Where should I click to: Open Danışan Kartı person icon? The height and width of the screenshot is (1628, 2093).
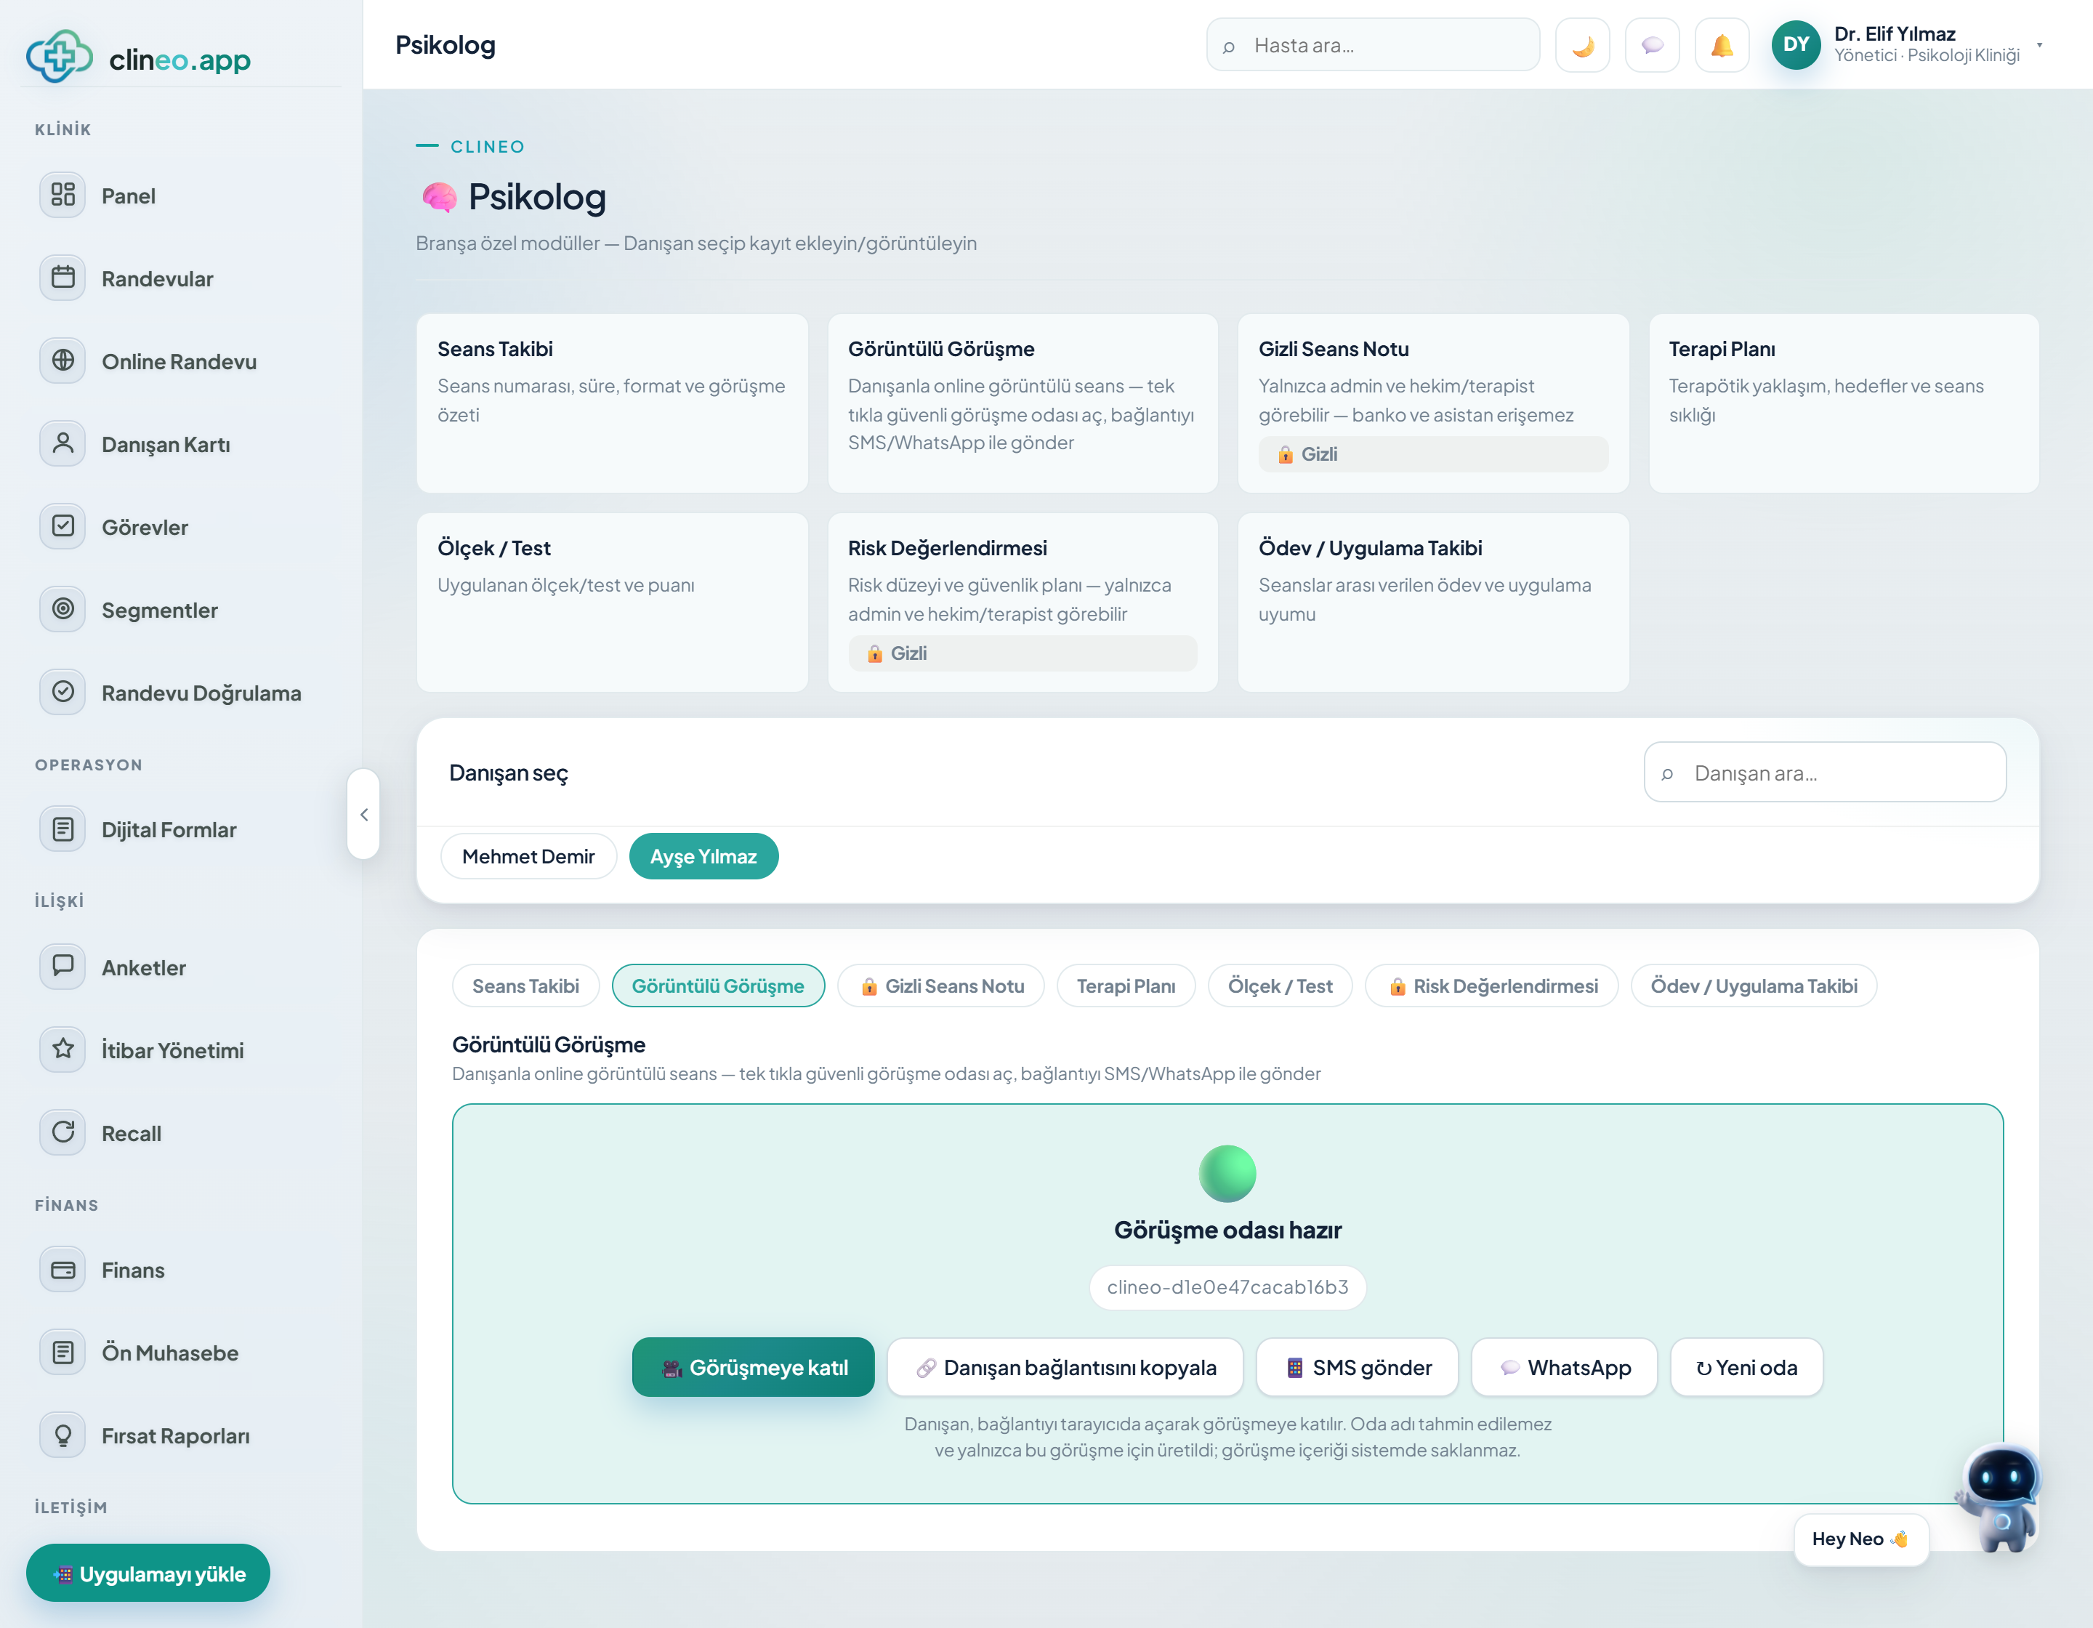(62, 443)
